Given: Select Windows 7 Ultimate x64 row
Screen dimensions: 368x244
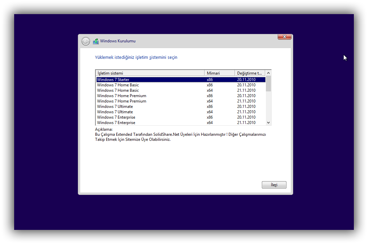Looking at the screenshot, I should [181, 112].
